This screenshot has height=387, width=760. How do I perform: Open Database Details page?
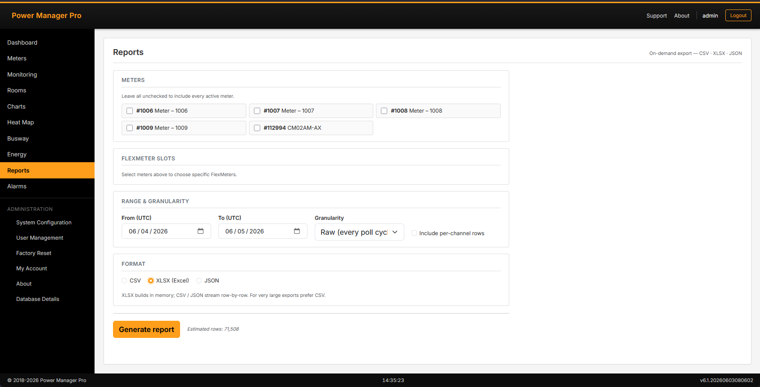(47, 299)
